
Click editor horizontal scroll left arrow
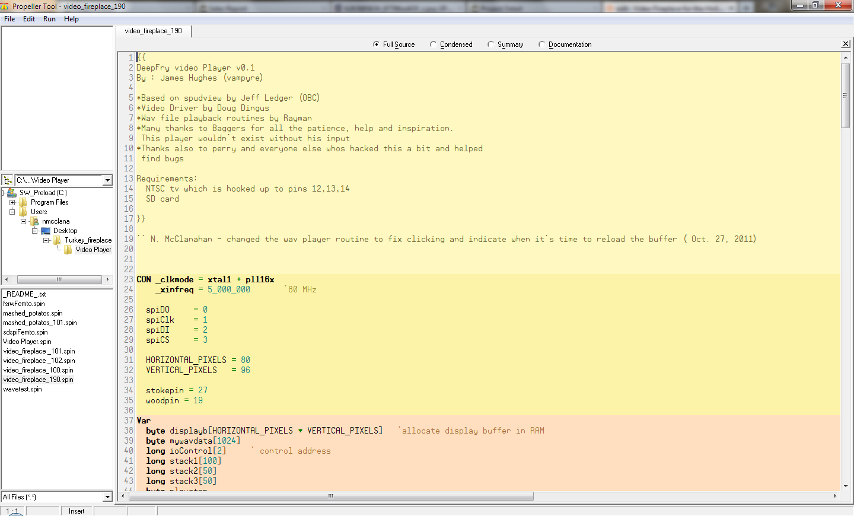123,496
